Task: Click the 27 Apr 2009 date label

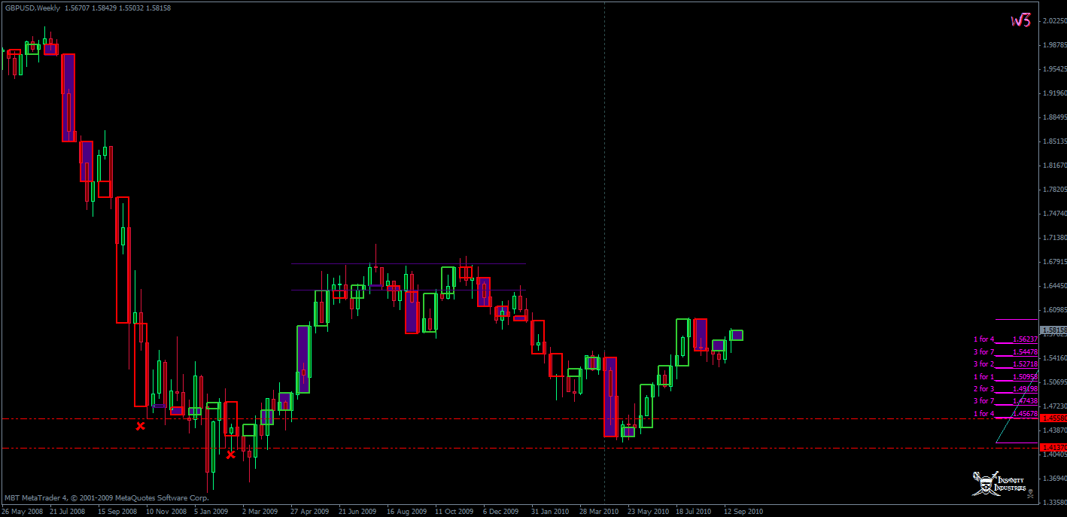Action: tap(310, 511)
